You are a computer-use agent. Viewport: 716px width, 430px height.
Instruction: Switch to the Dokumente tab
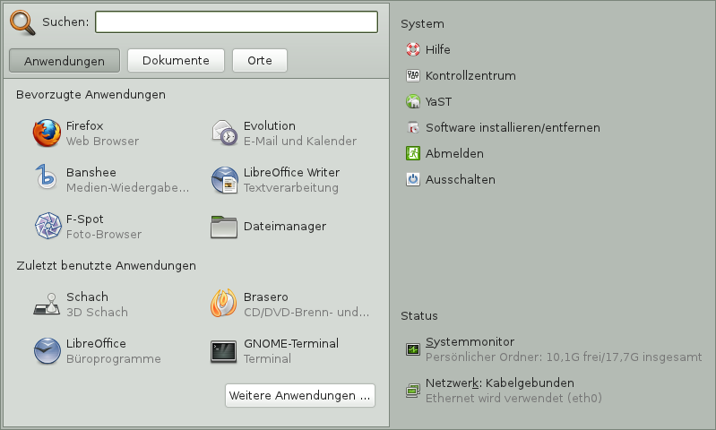(175, 61)
